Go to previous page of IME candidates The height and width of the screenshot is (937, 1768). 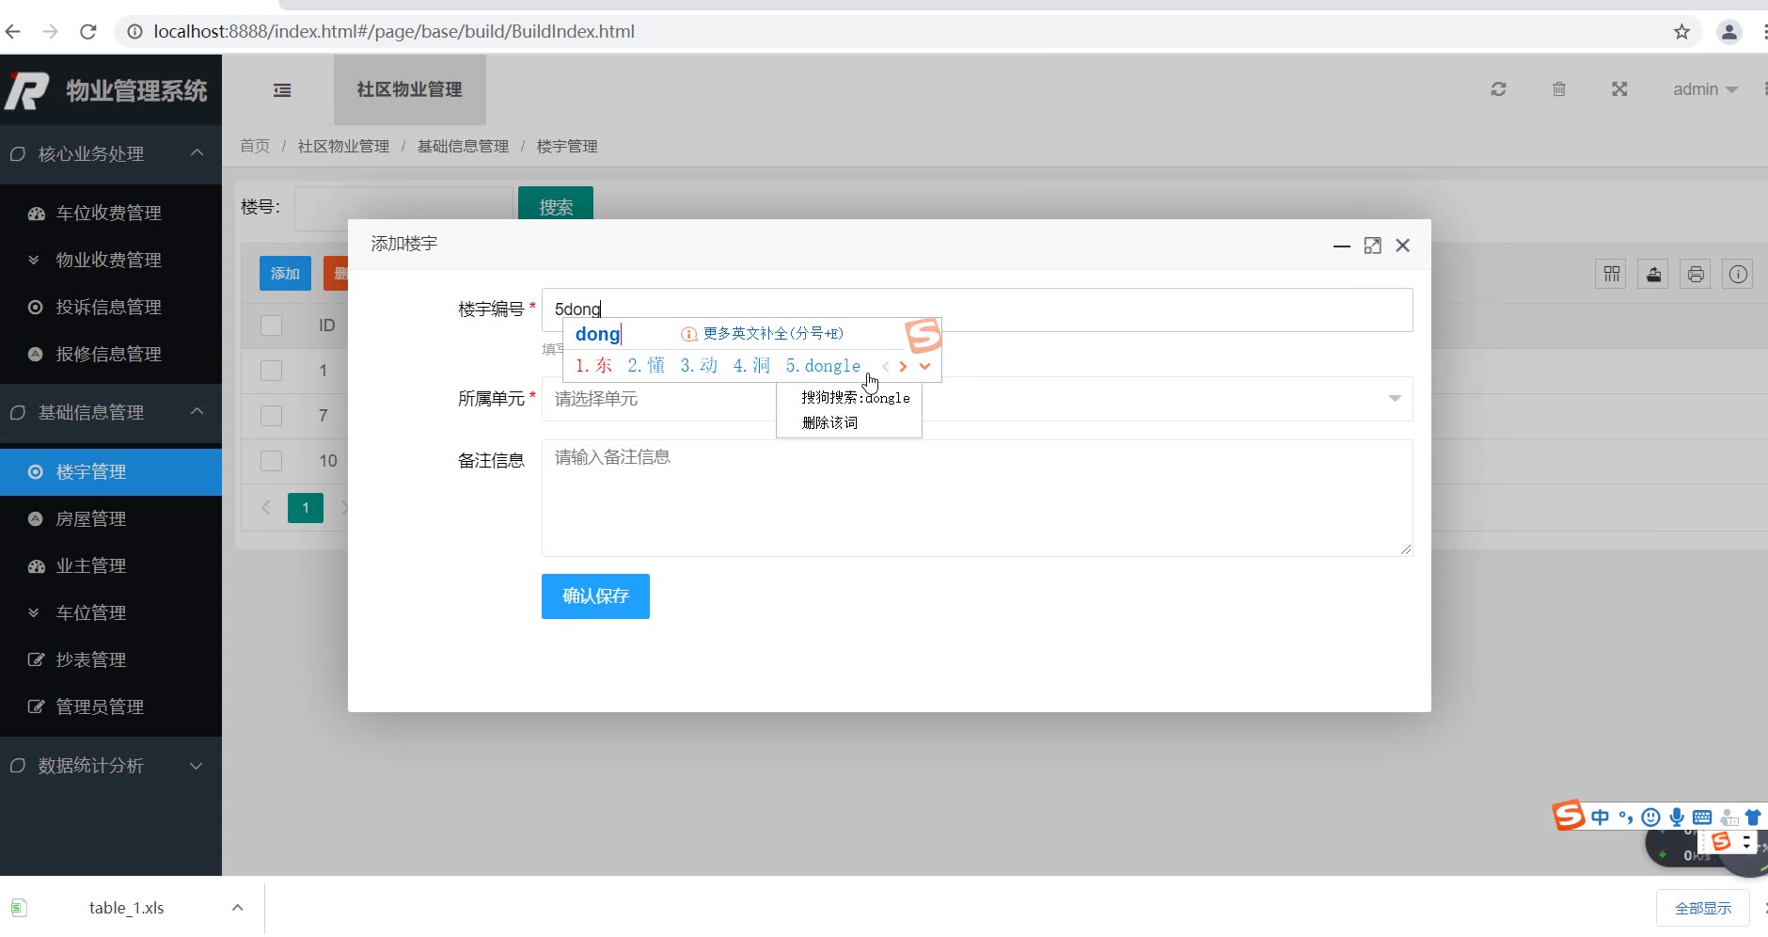click(885, 366)
